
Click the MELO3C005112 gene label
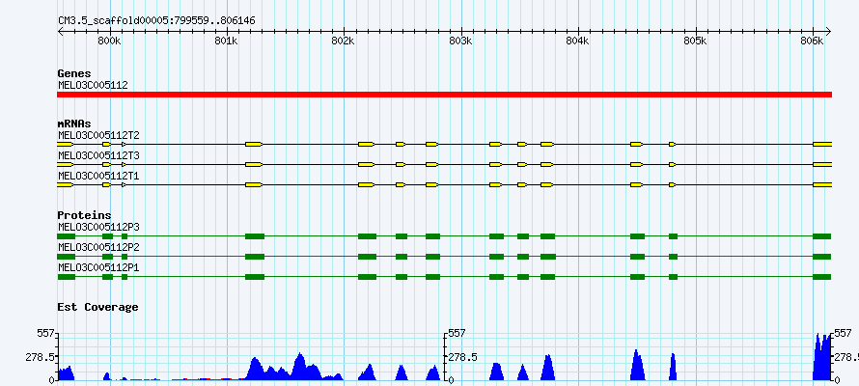pyautogui.click(x=93, y=85)
